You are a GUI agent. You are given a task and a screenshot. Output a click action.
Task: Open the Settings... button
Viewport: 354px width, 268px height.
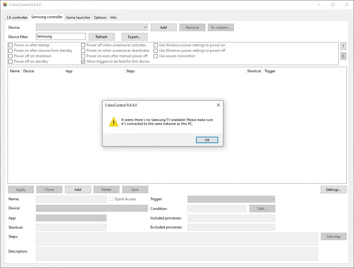click(333, 189)
